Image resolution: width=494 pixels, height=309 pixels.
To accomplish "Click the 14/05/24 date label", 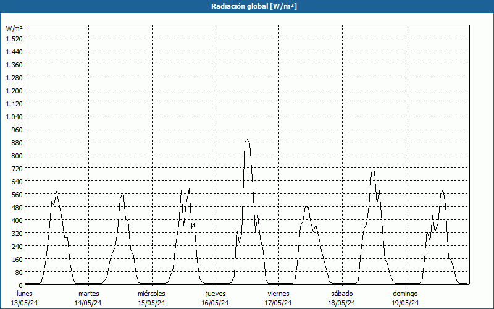I will [88, 303].
